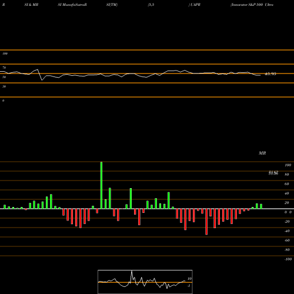The width and height of the screenshot is (294, 294).
Task: Click the 'SI(TM)' header label
Action: [x=112, y=5]
